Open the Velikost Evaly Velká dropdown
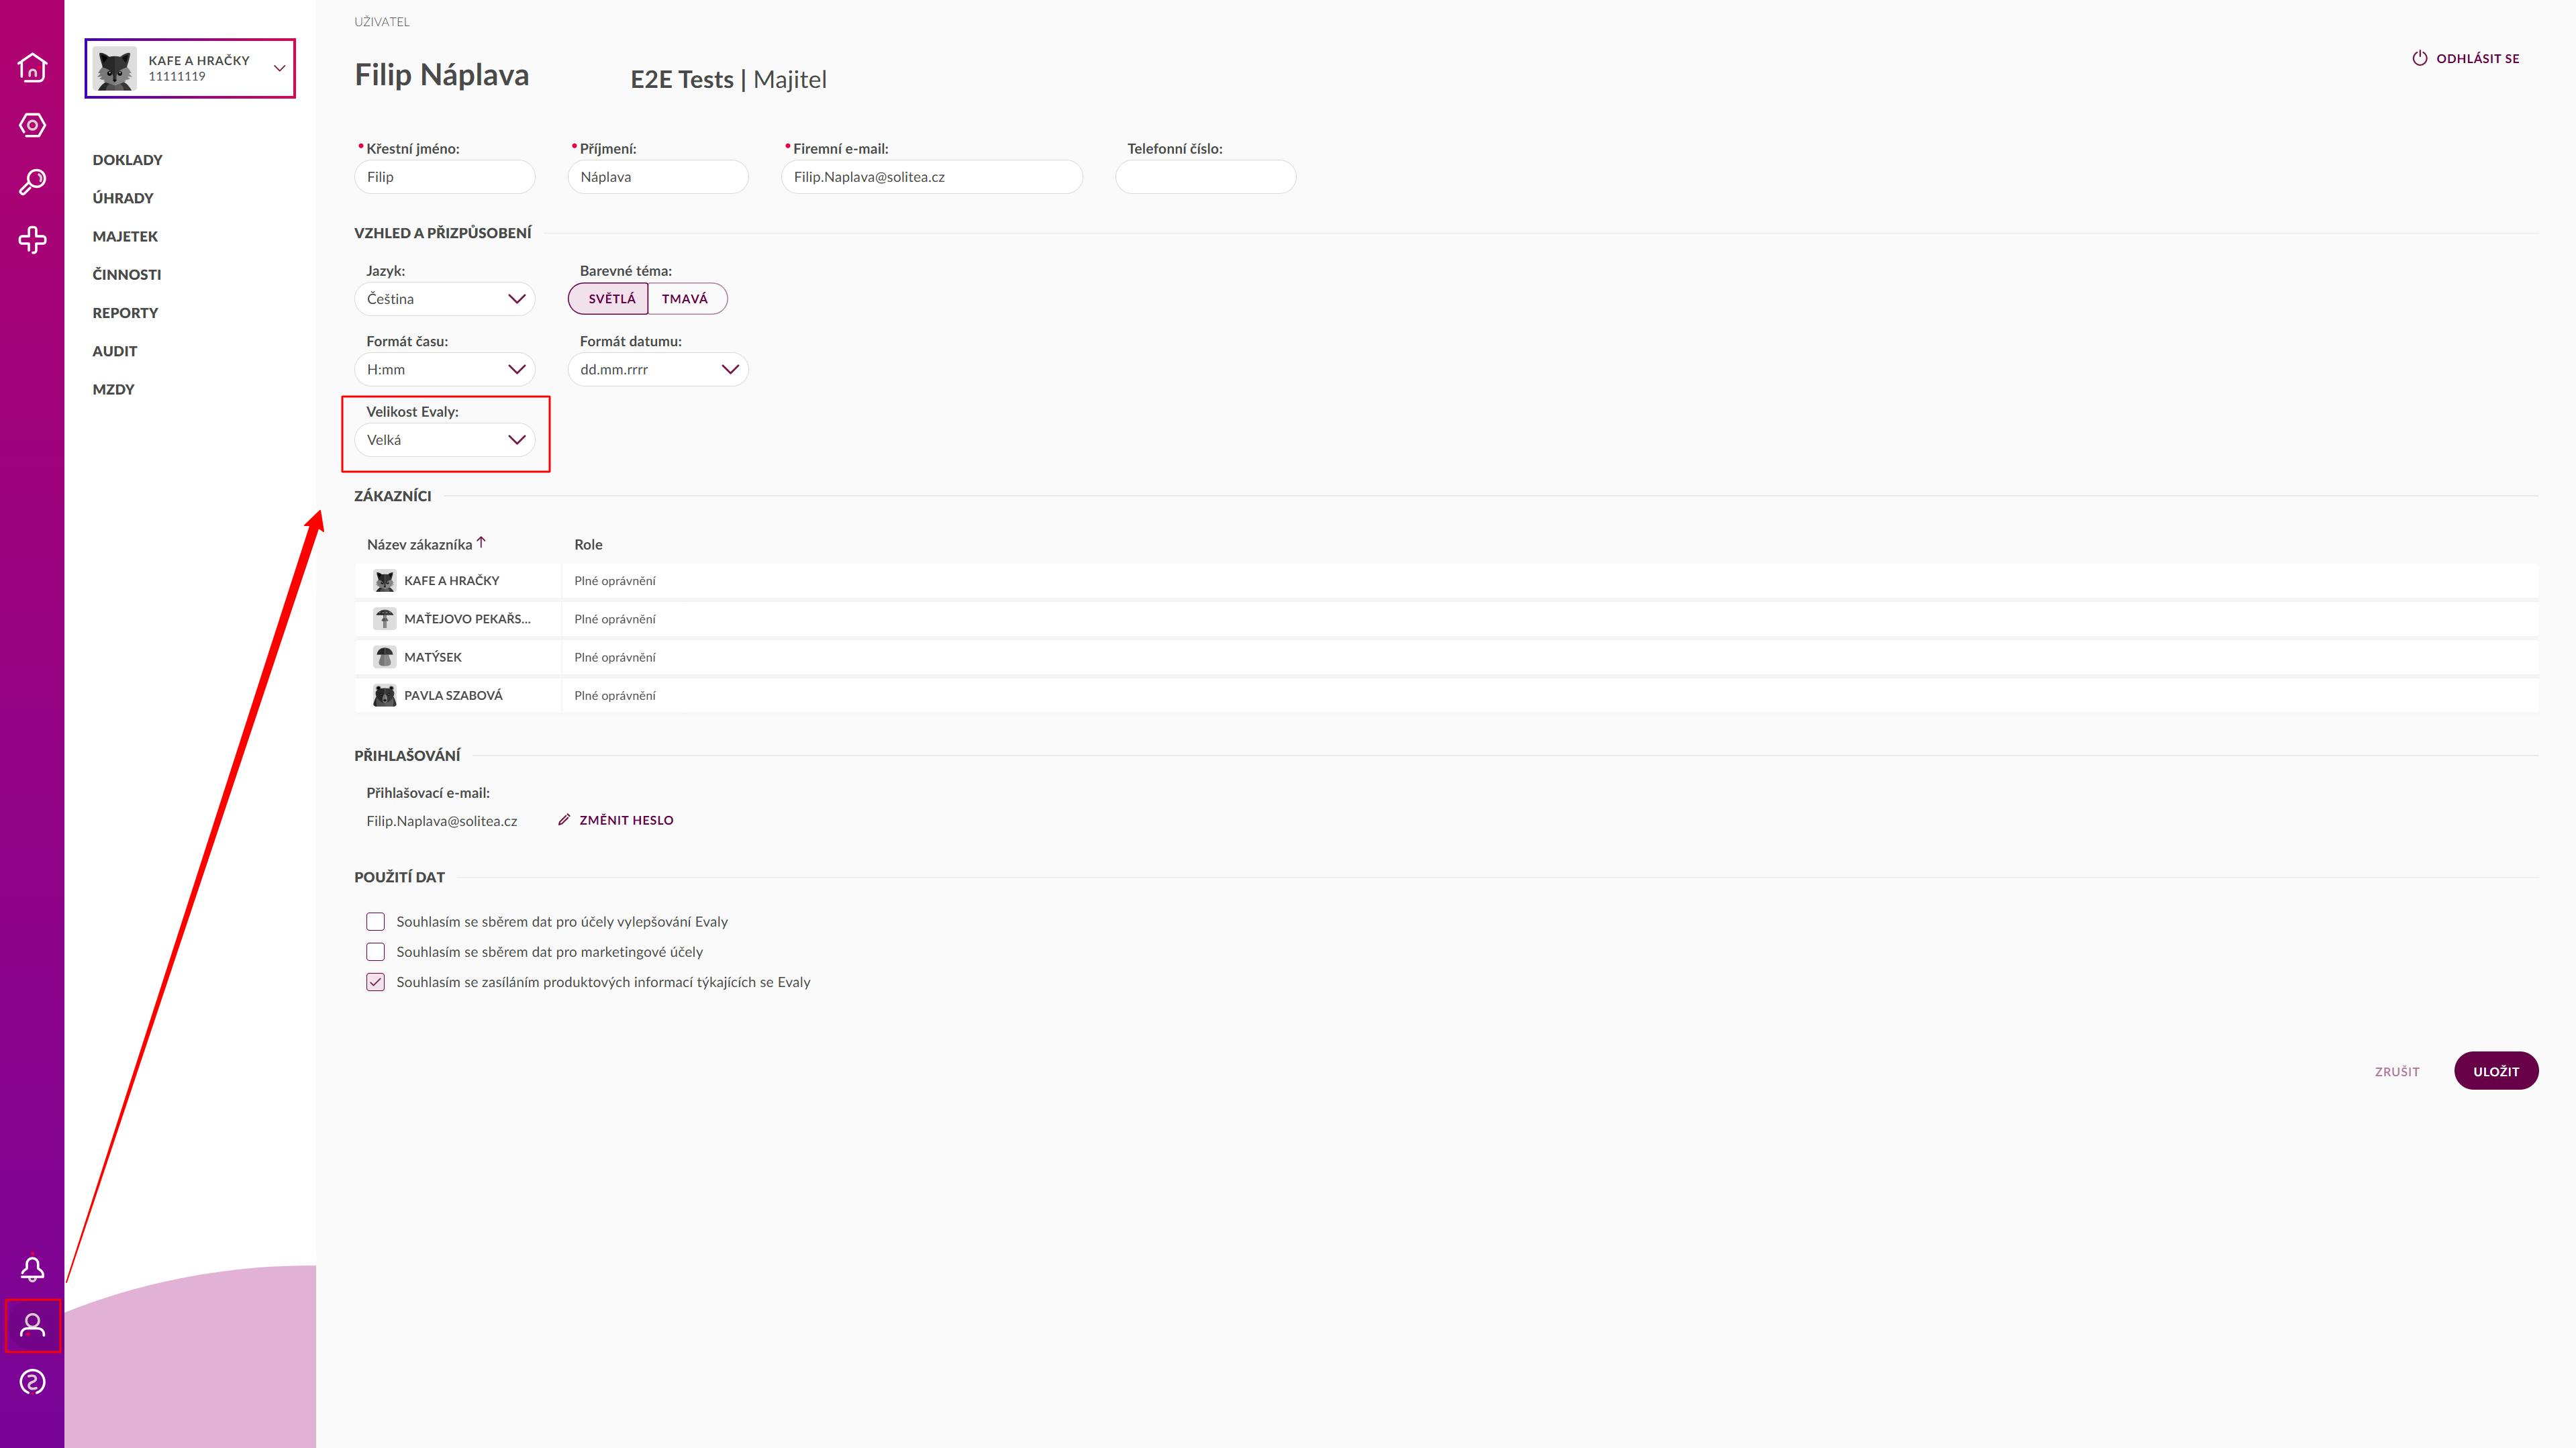Image resolution: width=2576 pixels, height=1448 pixels. [x=445, y=440]
